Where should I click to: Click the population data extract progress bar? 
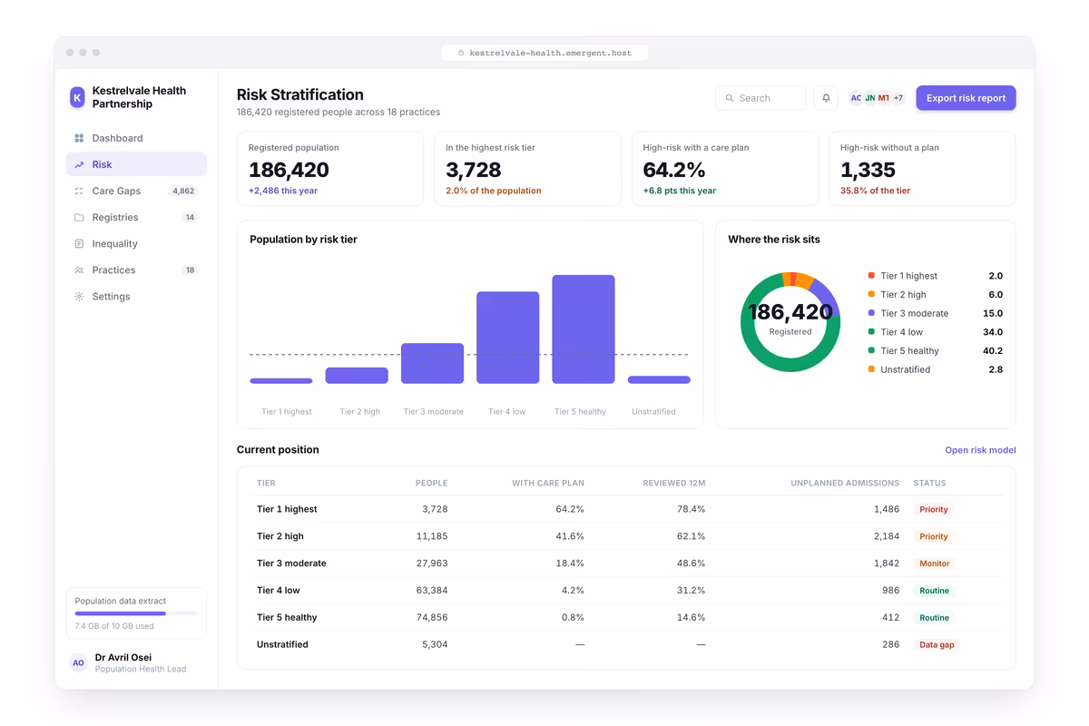click(x=136, y=613)
